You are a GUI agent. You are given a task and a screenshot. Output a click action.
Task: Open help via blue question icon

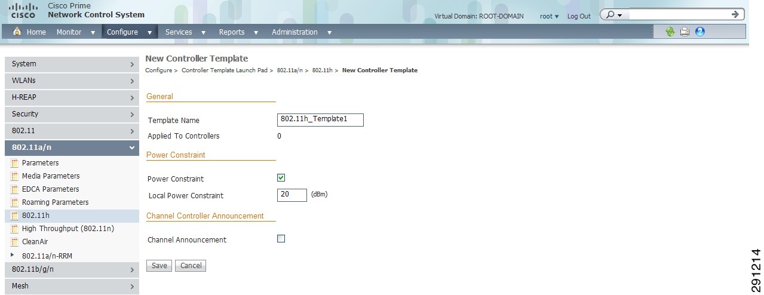(x=700, y=32)
